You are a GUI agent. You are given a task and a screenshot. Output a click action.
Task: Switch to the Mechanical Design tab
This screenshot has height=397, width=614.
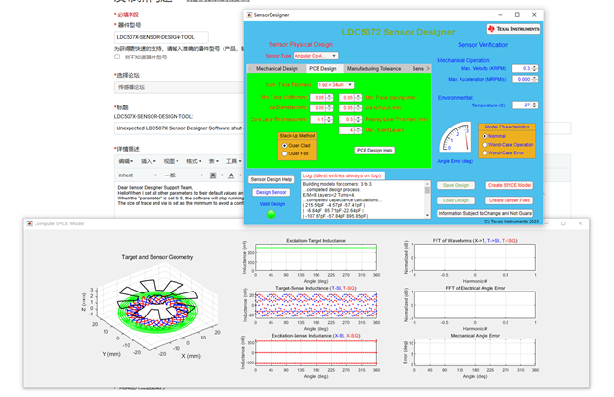pos(277,68)
